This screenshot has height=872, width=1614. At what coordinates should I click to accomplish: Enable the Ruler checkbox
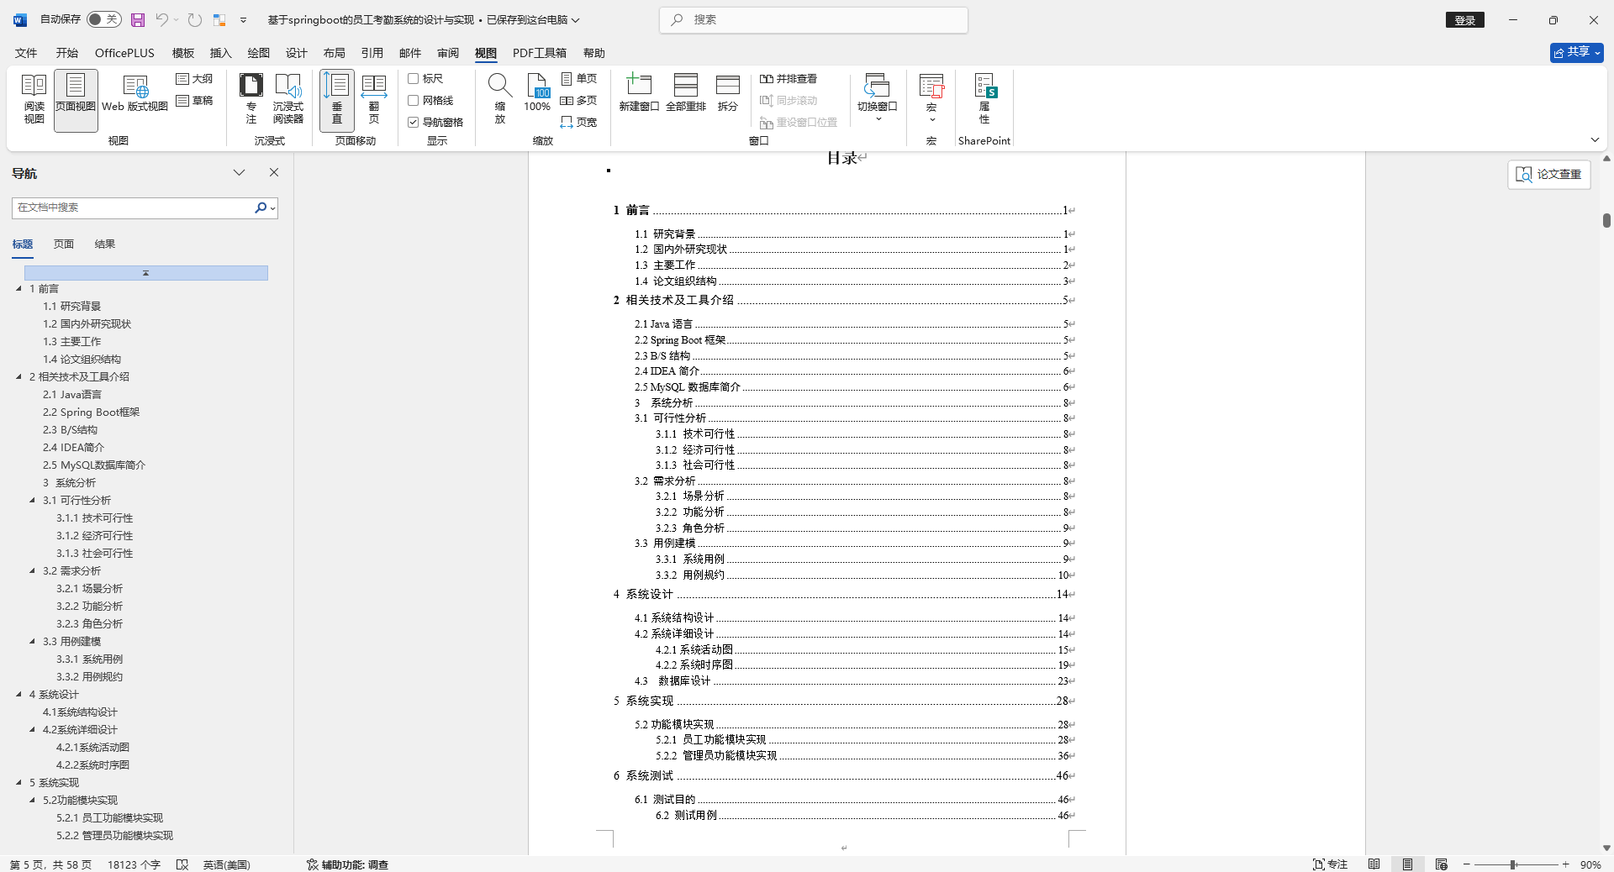(x=414, y=79)
